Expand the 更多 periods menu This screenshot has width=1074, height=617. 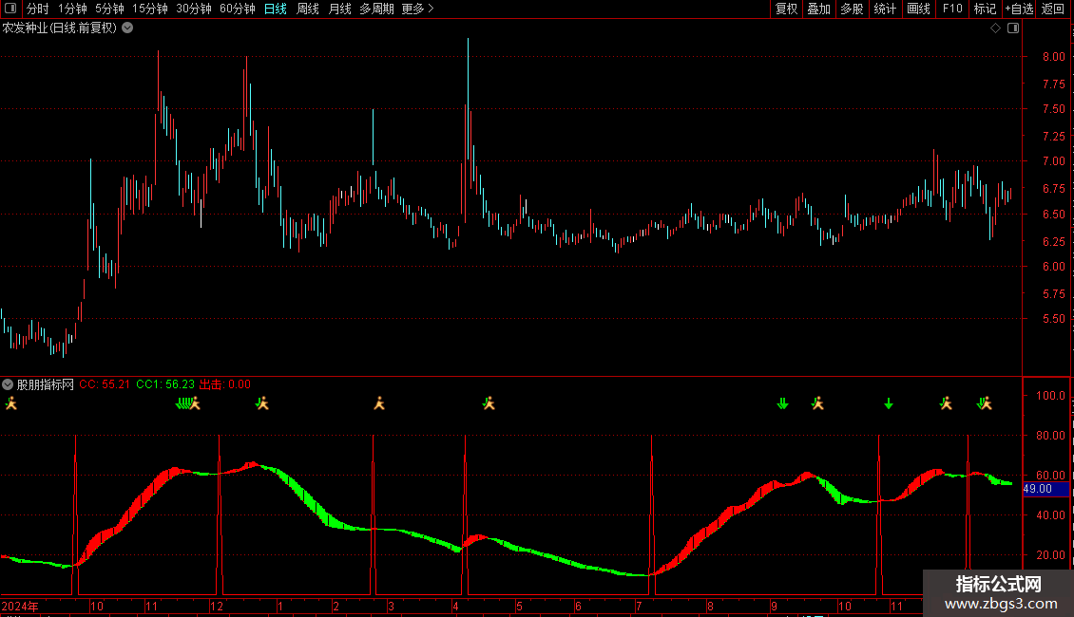click(x=417, y=9)
